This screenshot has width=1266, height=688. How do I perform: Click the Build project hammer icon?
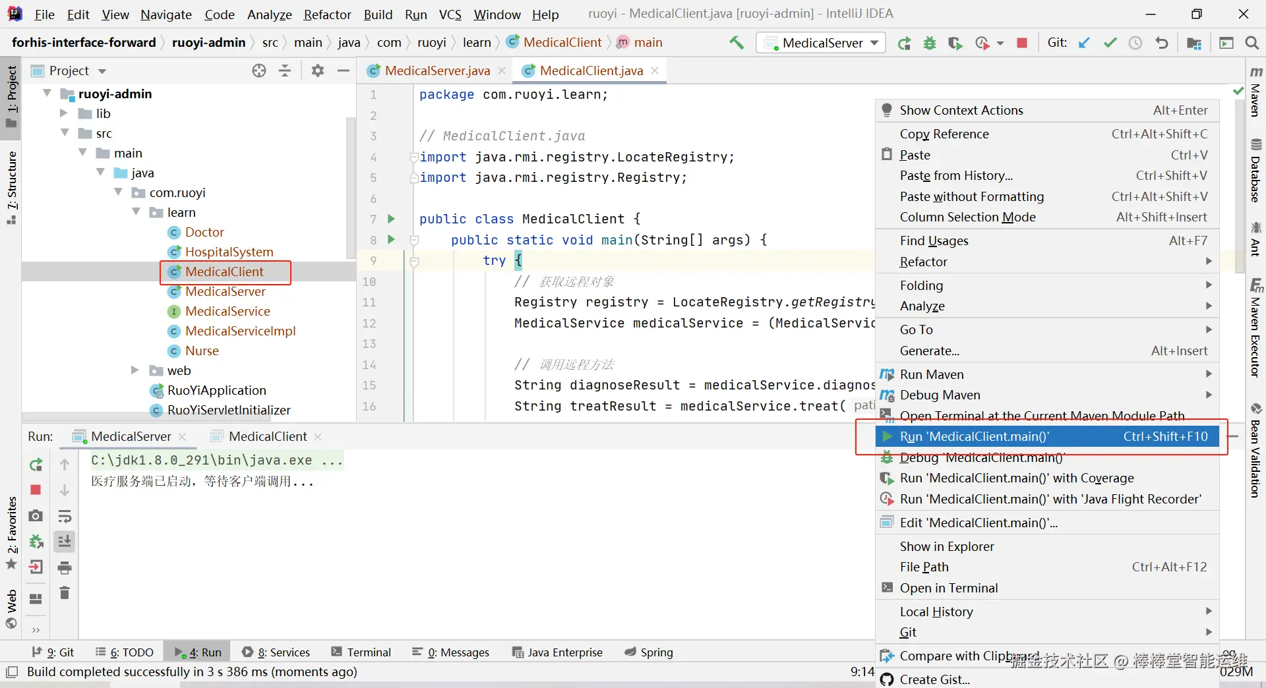(x=737, y=43)
